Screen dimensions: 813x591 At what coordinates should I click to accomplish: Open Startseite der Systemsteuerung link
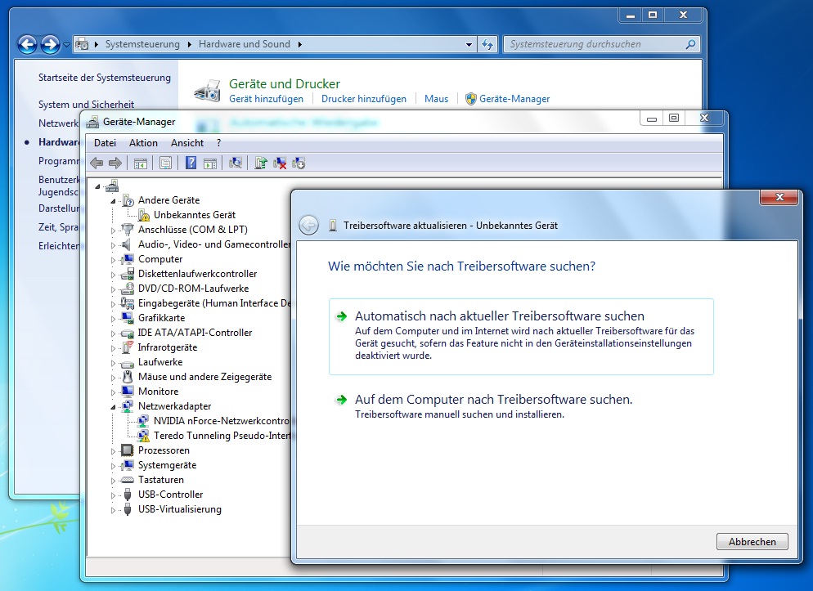pyautogui.click(x=104, y=78)
